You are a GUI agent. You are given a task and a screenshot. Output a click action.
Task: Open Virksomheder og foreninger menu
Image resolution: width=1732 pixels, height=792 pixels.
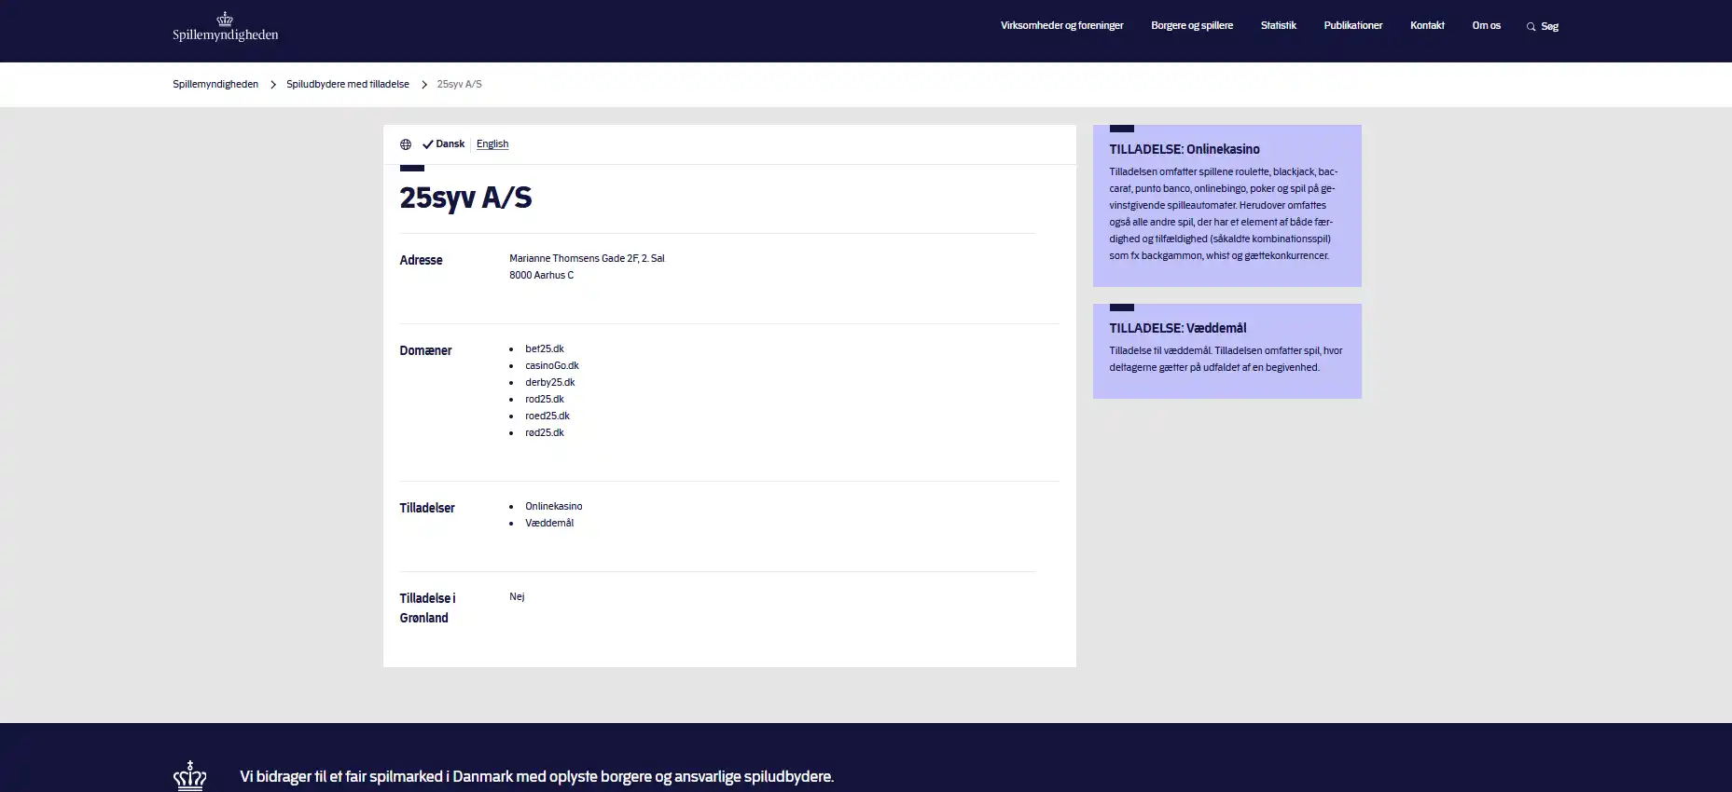click(1061, 26)
